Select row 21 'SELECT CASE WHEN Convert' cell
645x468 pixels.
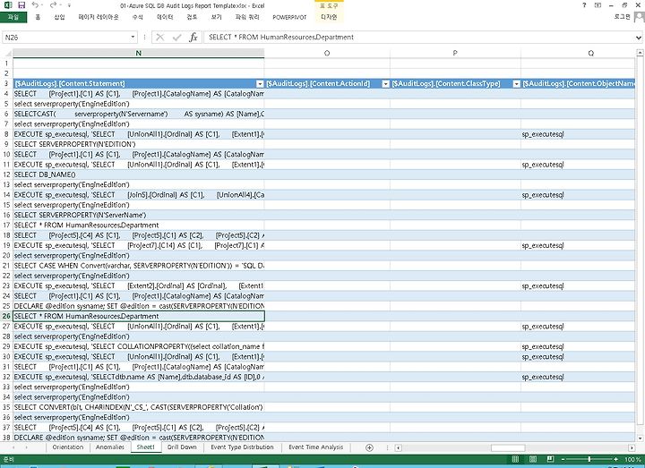pyautogui.click(x=139, y=266)
